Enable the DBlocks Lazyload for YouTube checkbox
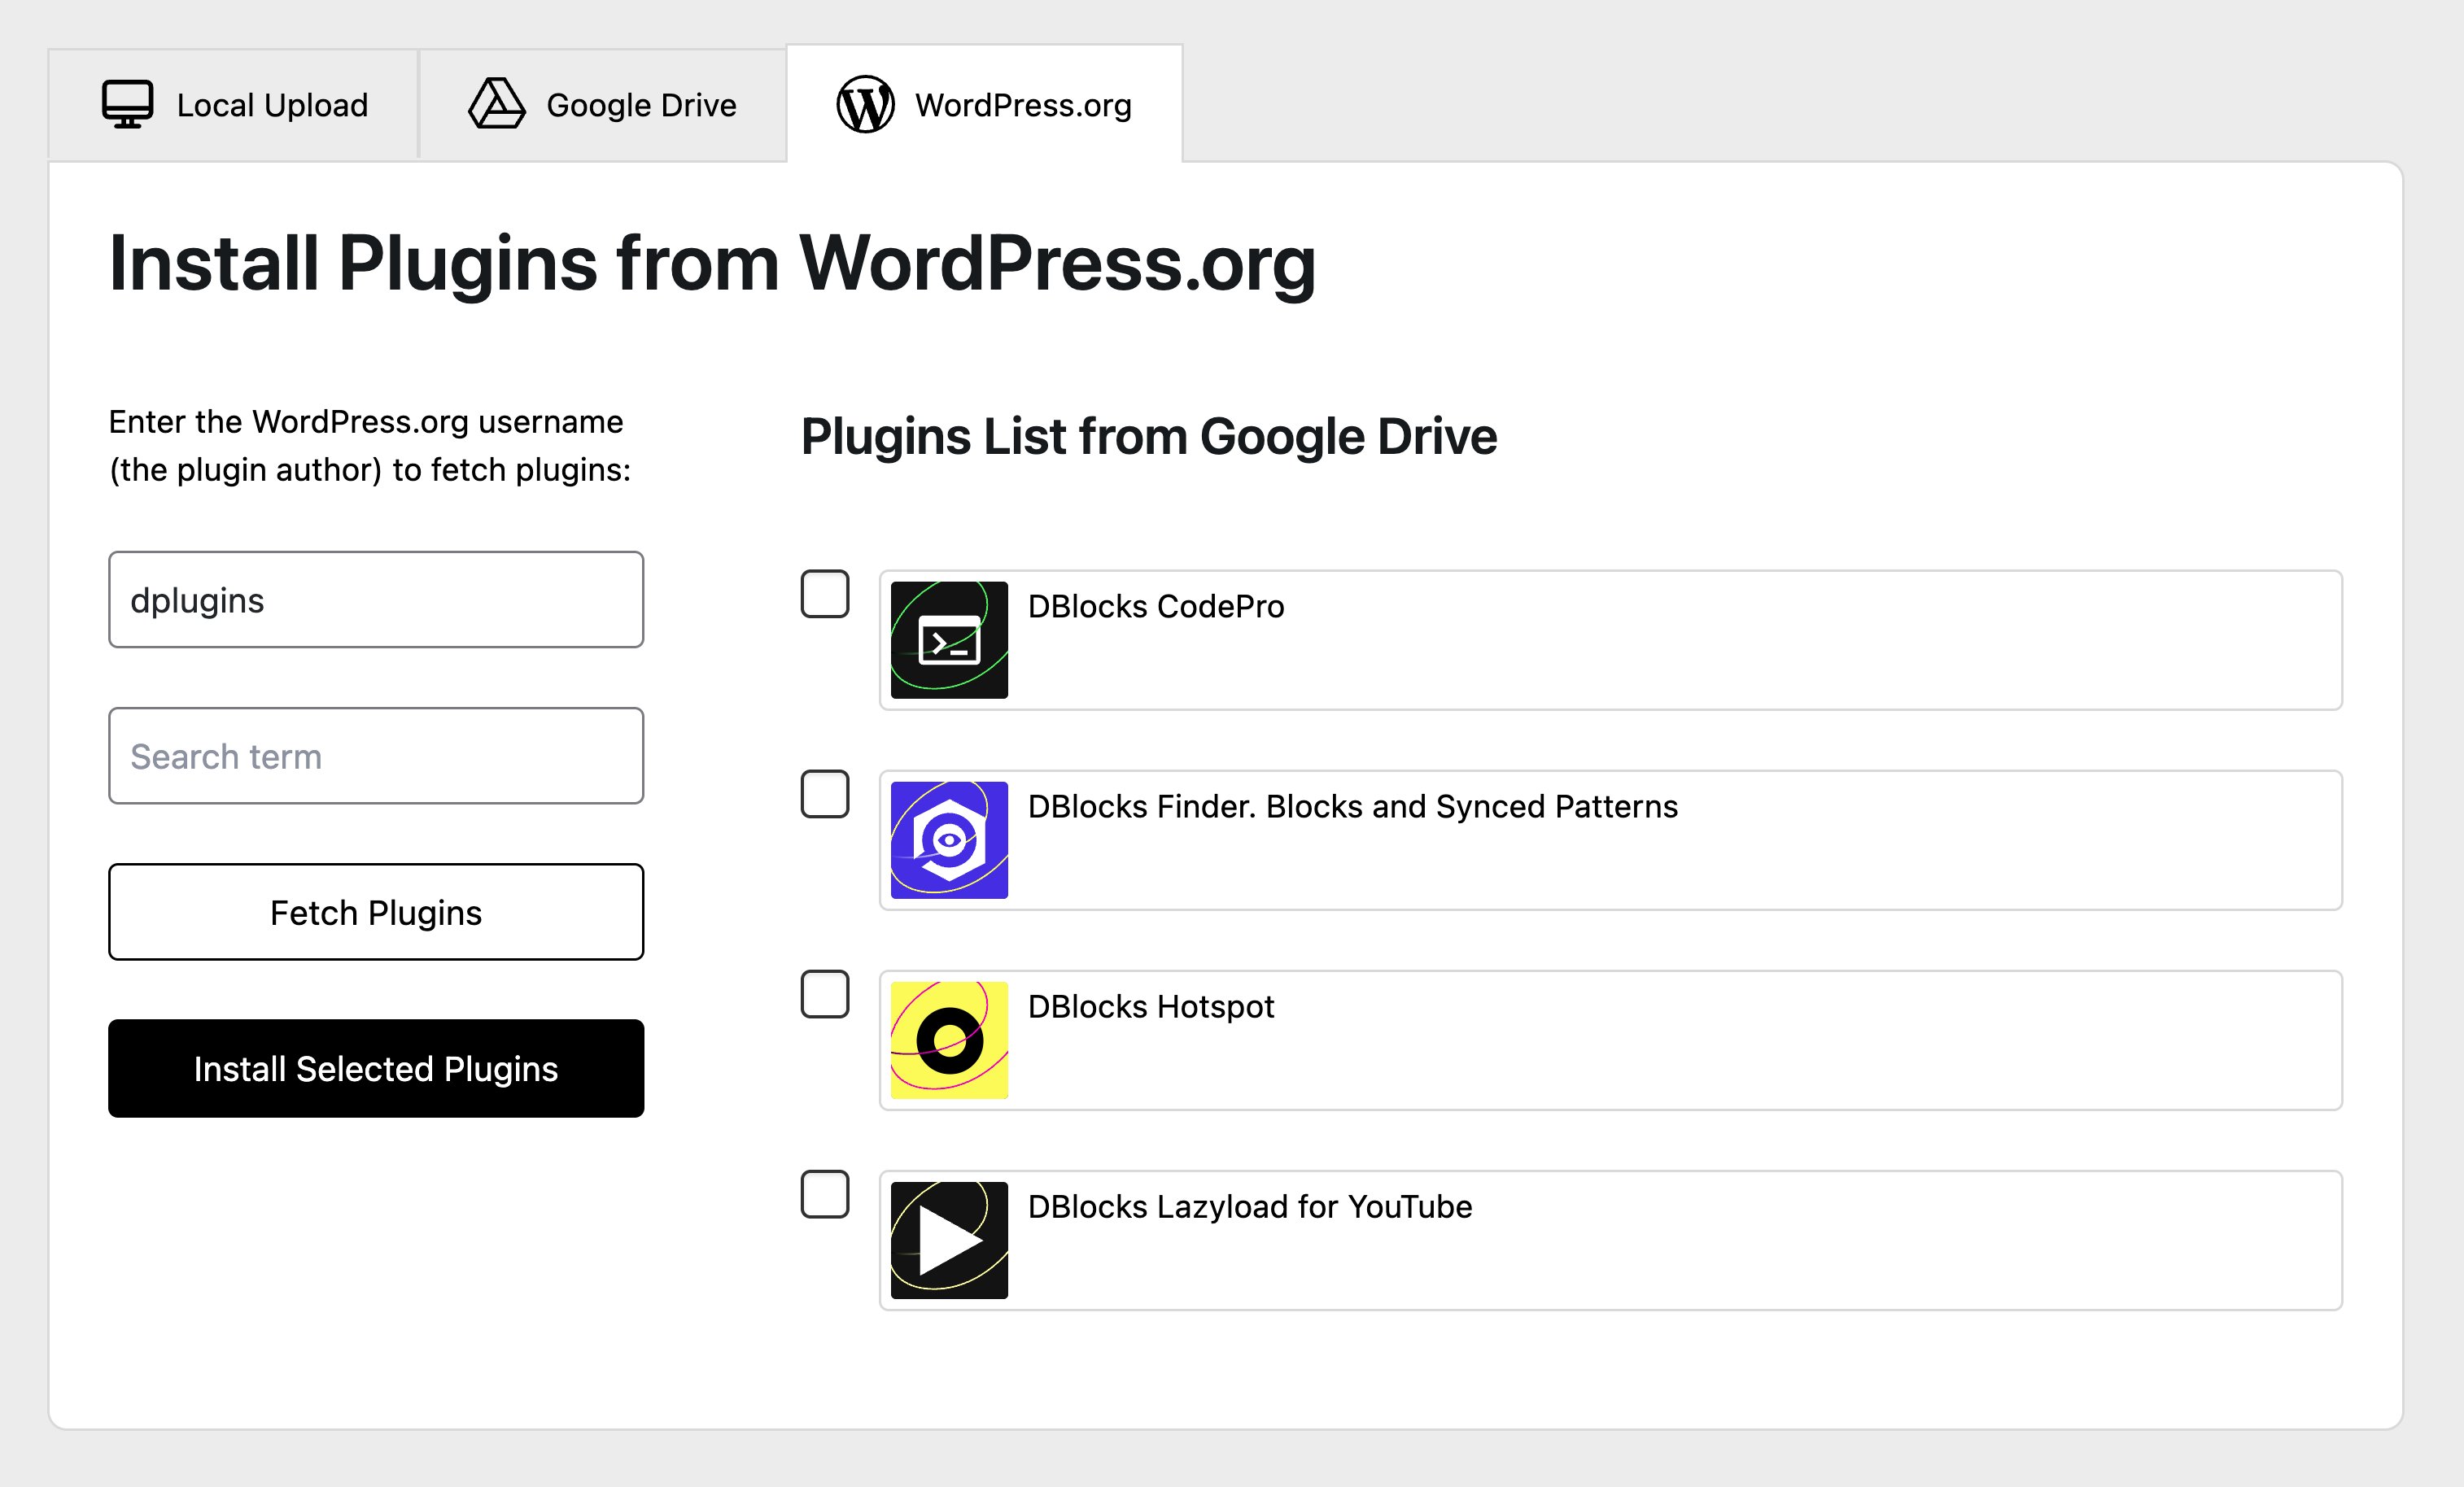Screen dimensions: 2464x1487 (x=825, y=1194)
